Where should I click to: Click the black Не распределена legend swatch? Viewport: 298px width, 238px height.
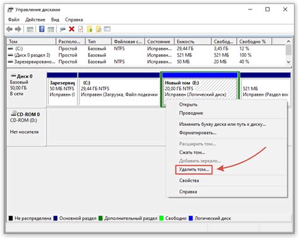(11, 218)
